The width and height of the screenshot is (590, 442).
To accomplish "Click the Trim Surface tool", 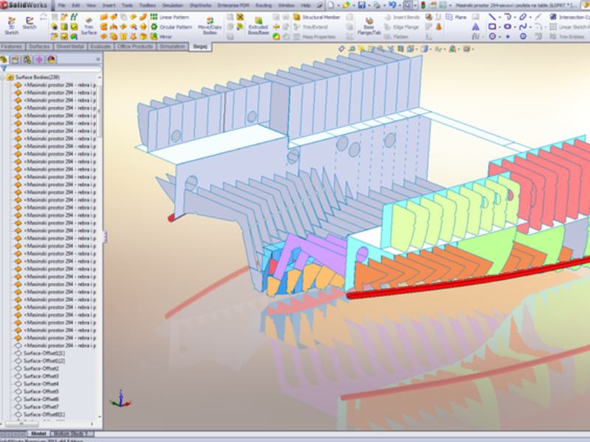I will pyautogui.click(x=88, y=26).
